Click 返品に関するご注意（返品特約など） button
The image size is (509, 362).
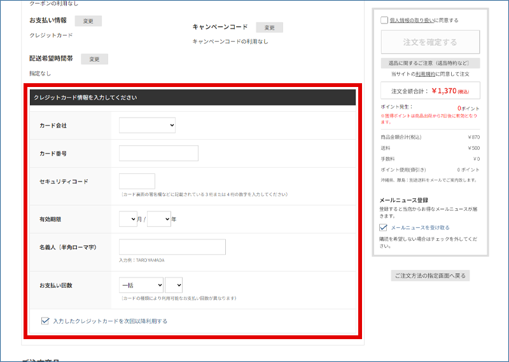[x=430, y=63]
